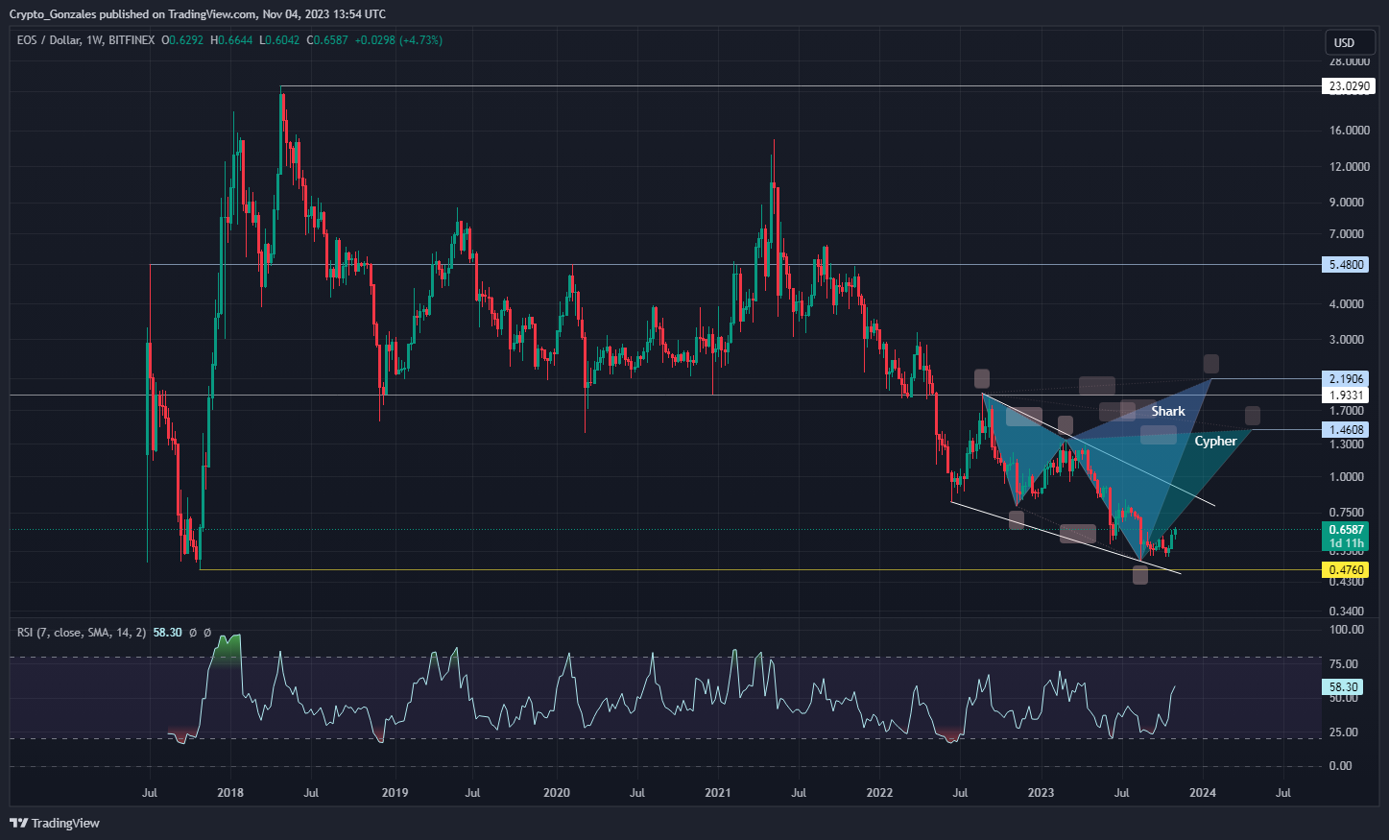Image resolution: width=1389 pixels, height=840 pixels.
Task: Click 4.0000 on the price scale
Action: (1347, 304)
